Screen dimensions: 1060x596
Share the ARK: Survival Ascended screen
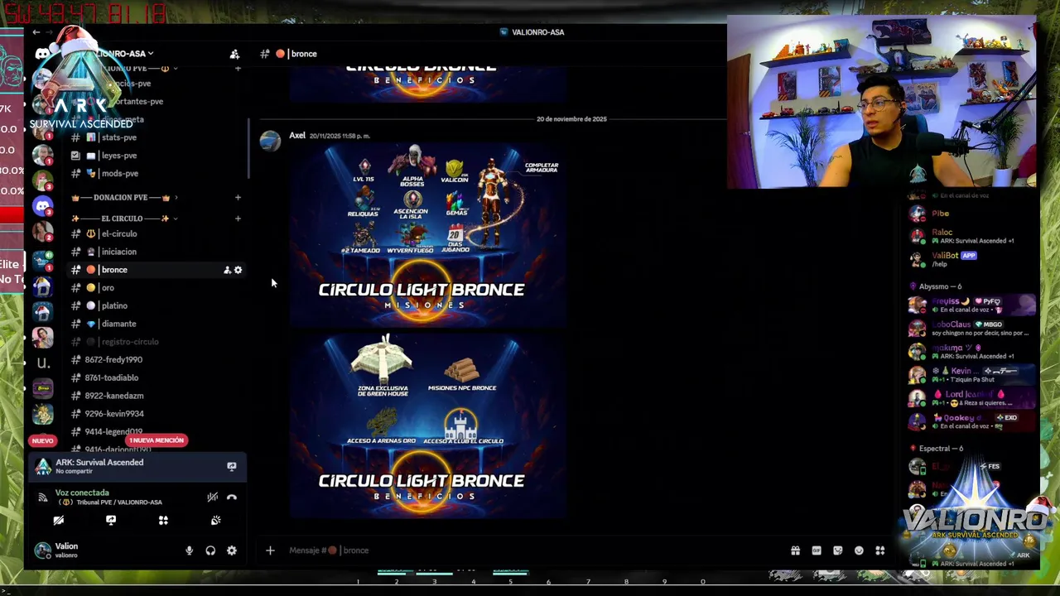click(x=231, y=467)
